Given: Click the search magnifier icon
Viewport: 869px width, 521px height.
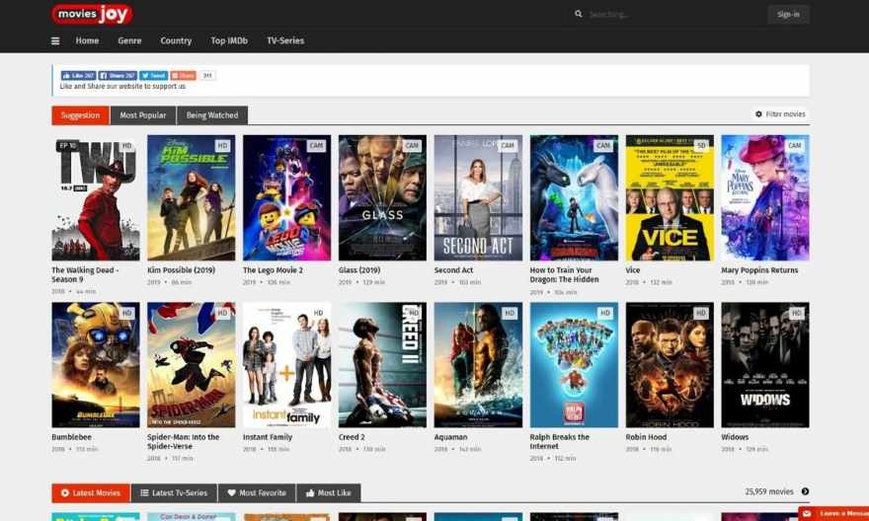Looking at the screenshot, I should [578, 14].
